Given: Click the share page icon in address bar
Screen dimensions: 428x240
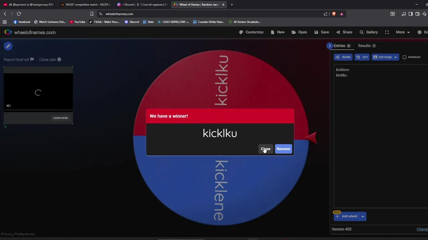Looking at the screenshot, I should pos(326,14).
